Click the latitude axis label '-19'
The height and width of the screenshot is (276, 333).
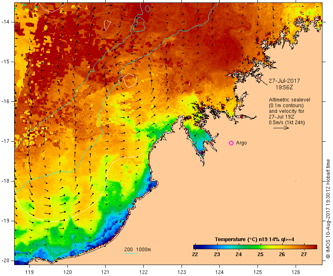coord(5,221)
